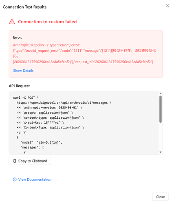
Task: Click the "curl -X POST" first code line
Action: tap(26, 98)
